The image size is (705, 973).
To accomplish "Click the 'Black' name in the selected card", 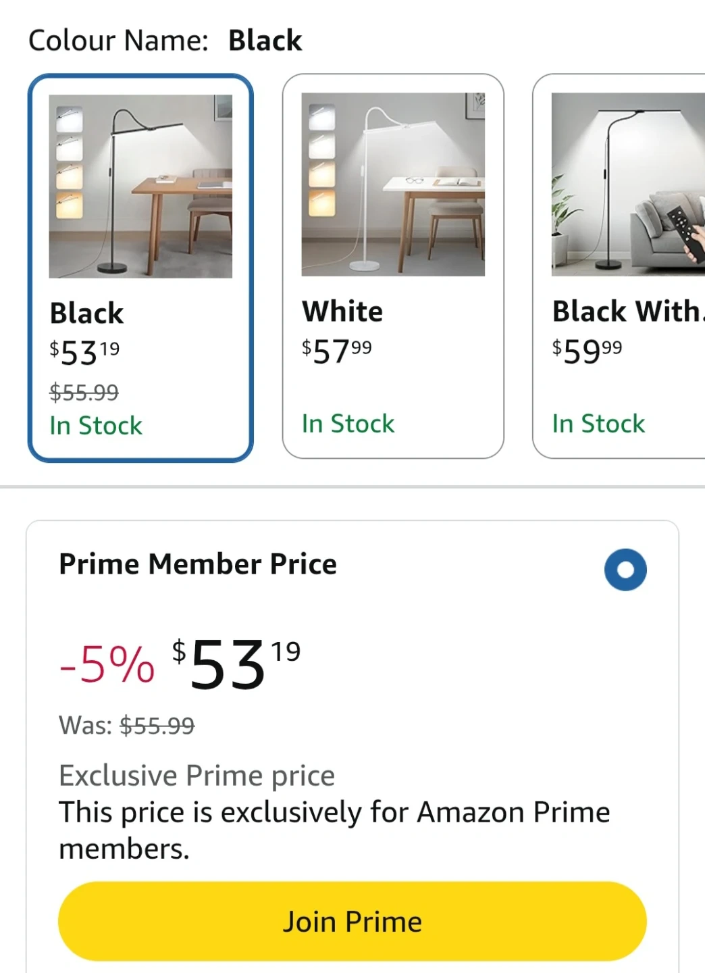I will click(x=86, y=314).
